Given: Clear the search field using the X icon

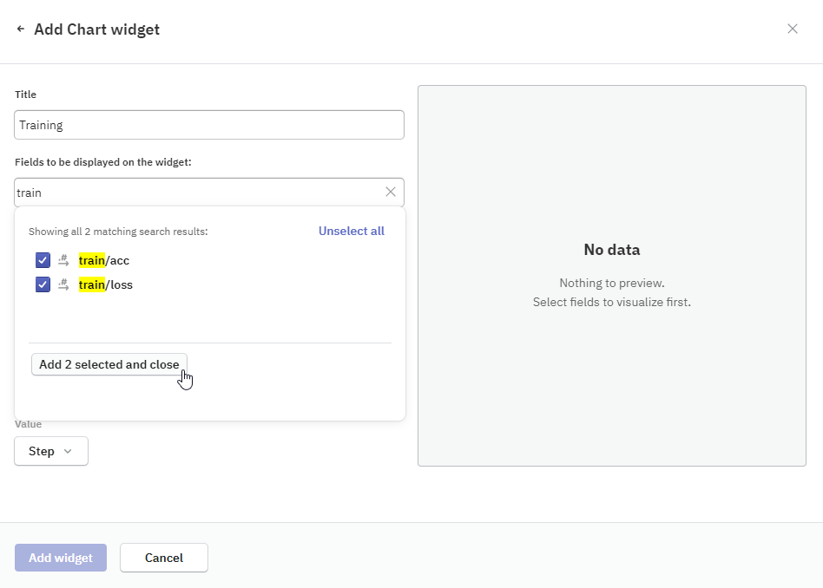Looking at the screenshot, I should click(390, 192).
